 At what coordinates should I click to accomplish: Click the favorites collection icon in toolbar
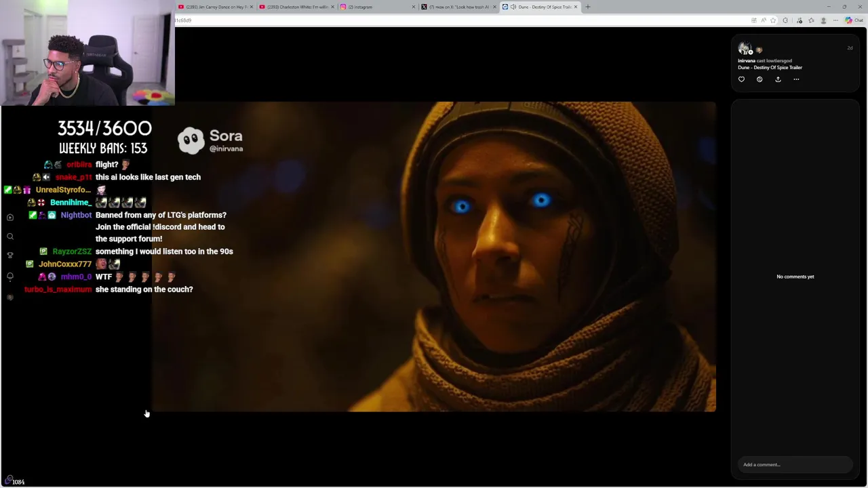(811, 20)
